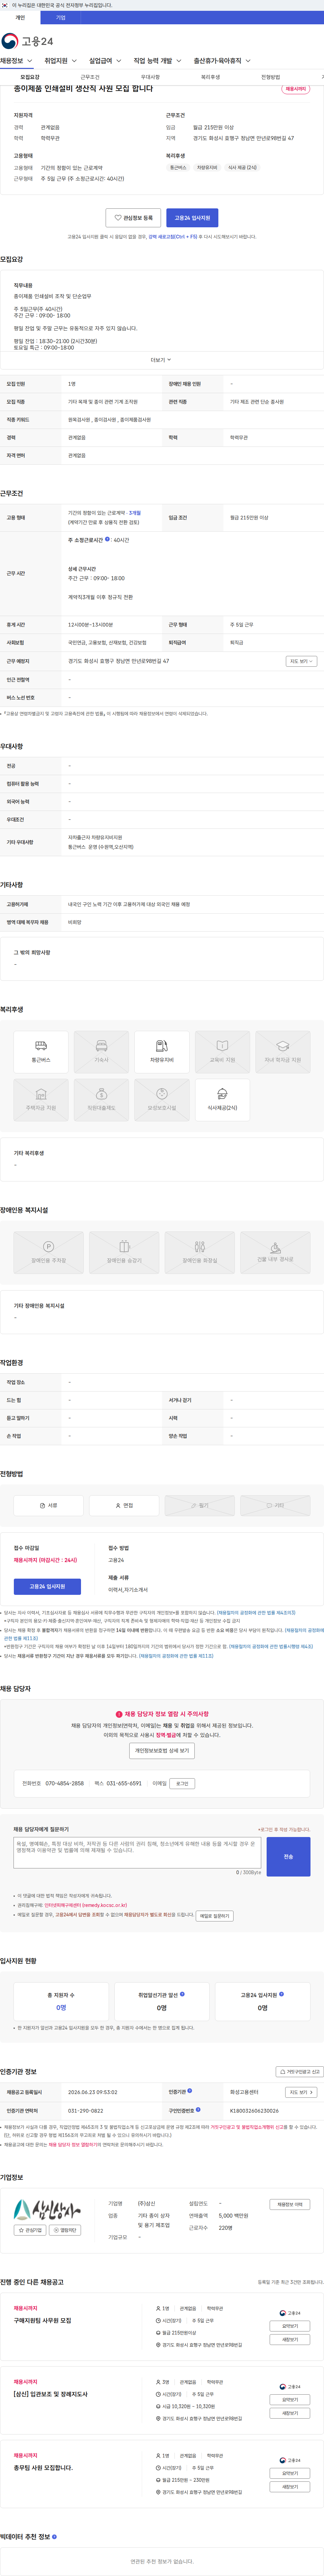
Task: Go to the 복리후생 section tab
Action: pos(210,77)
